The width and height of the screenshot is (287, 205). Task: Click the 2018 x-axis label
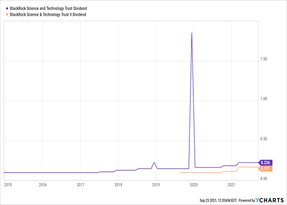[x=118, y=185]
